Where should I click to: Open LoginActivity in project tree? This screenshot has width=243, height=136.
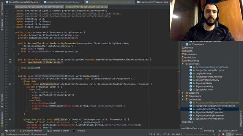tap(204, 74)
